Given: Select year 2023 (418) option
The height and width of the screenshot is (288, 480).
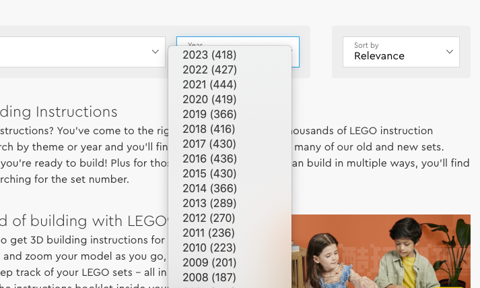Looking at the screenshot, I should pos(230,55).
